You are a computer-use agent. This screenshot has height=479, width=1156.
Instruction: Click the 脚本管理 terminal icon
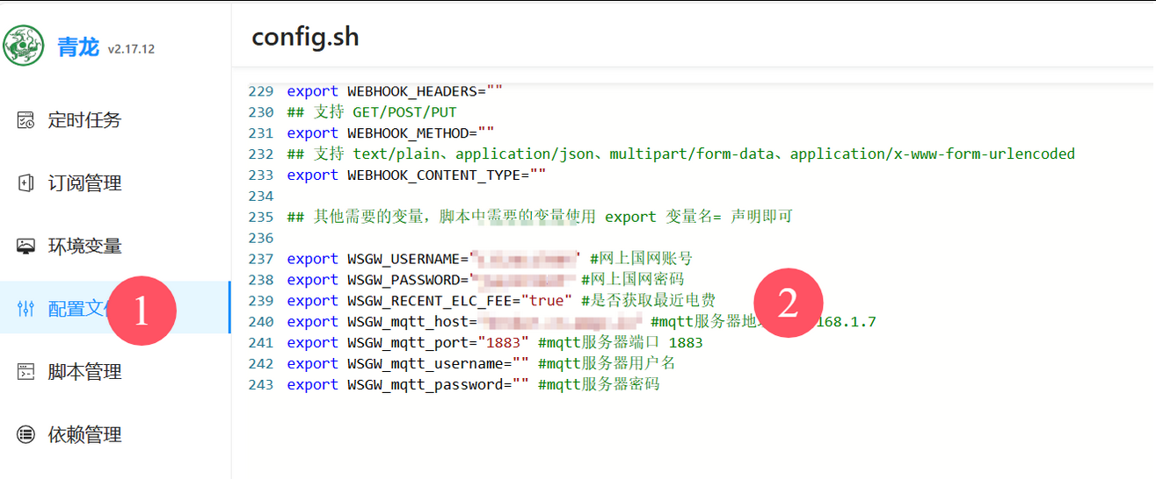(26, 372)
